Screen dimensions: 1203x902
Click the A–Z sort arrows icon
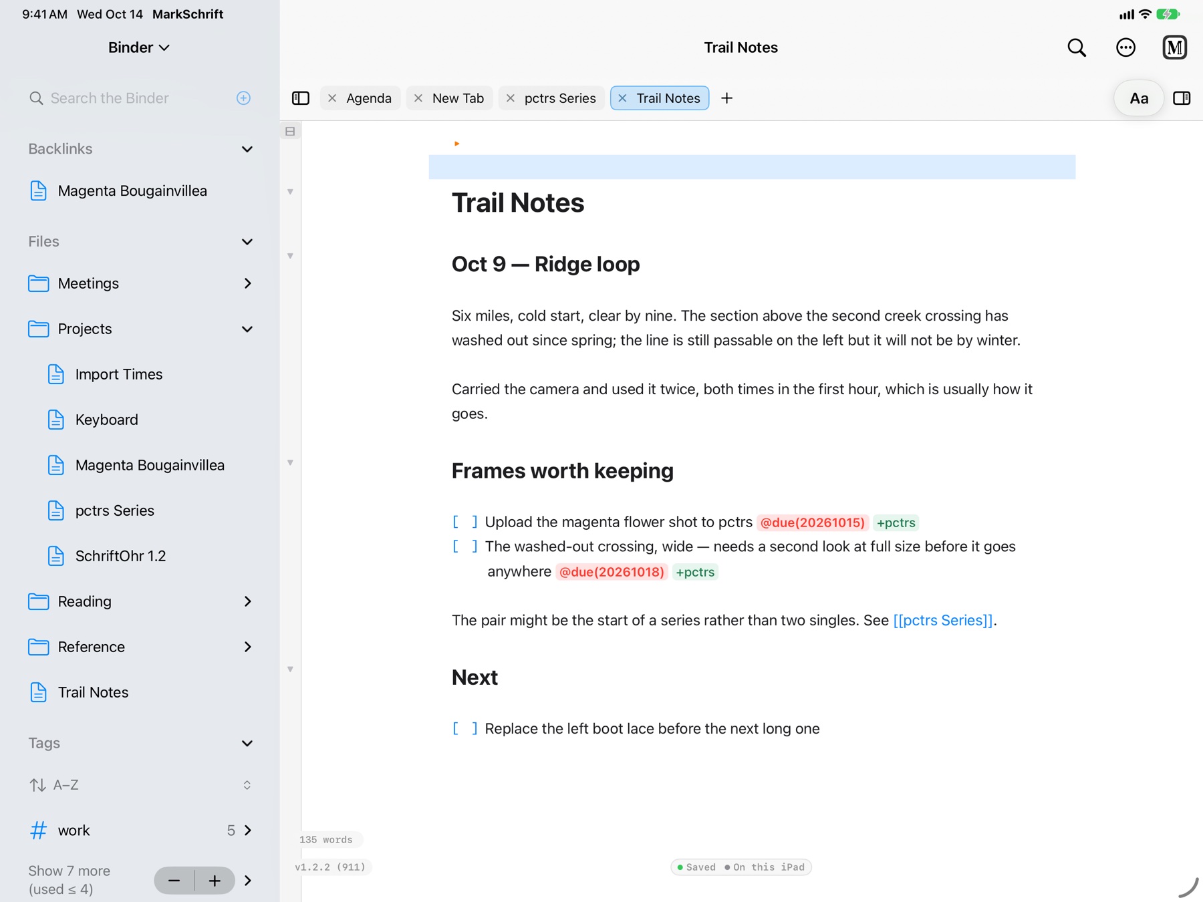pos(38,785)
